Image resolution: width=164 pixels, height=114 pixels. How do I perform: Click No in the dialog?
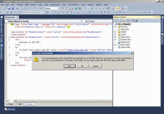83,66
